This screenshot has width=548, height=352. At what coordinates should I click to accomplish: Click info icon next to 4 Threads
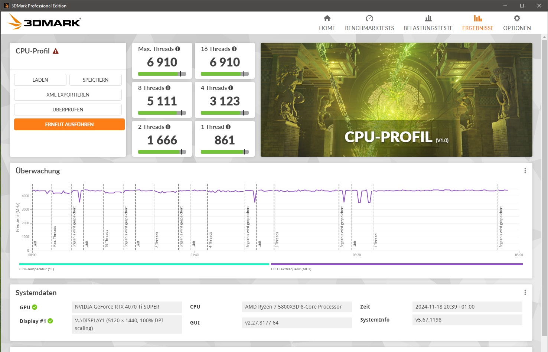[231, 88]
